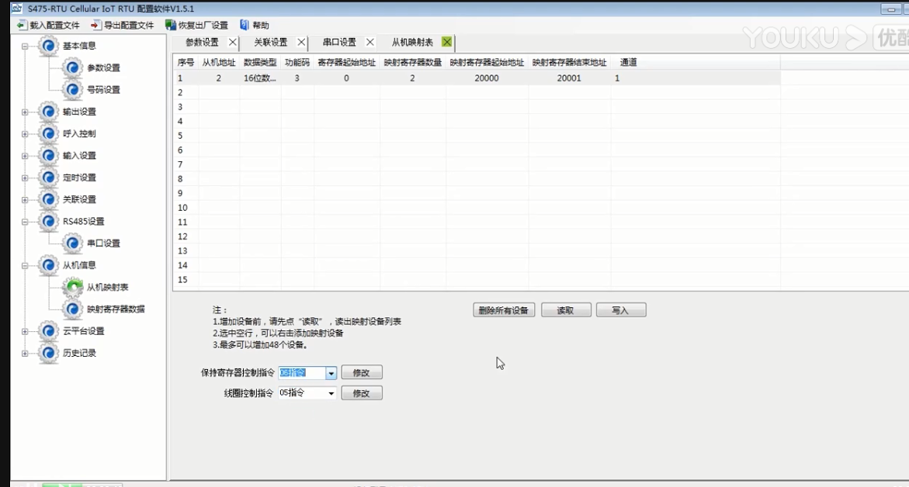The height and width of the screenshot is (487, 909).
Task: Select empty row 2 in mapping table
Action: tap(466, 92)
